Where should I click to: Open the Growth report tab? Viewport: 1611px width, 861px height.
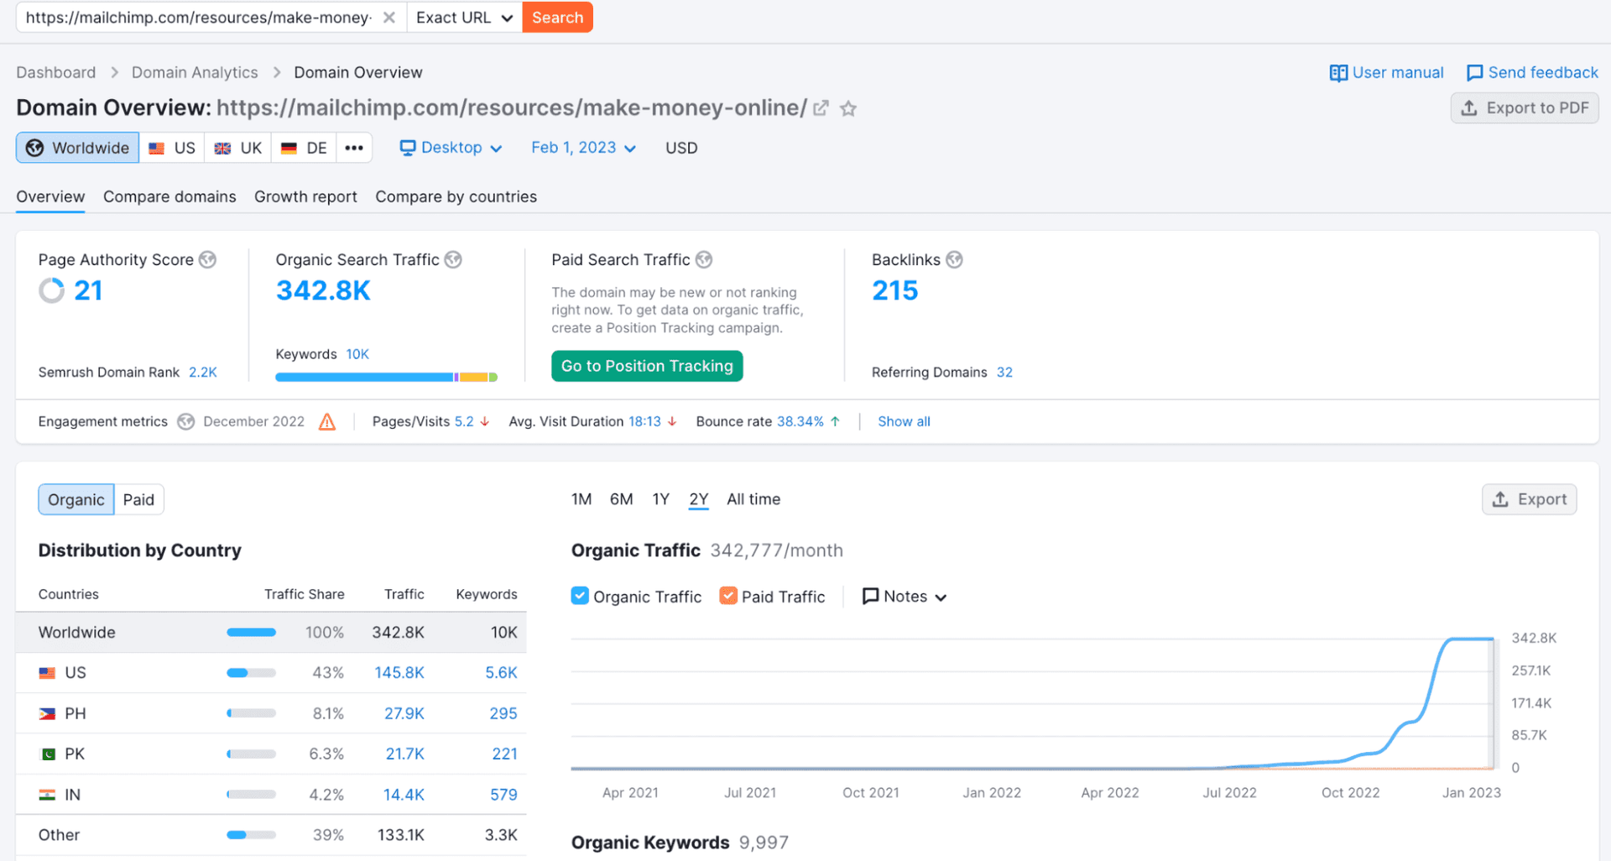click(x=305, y=196)
